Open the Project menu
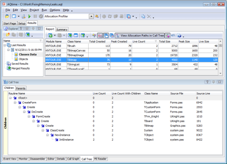The width and height of the screenshot is (227, 164). pos(34,10)
